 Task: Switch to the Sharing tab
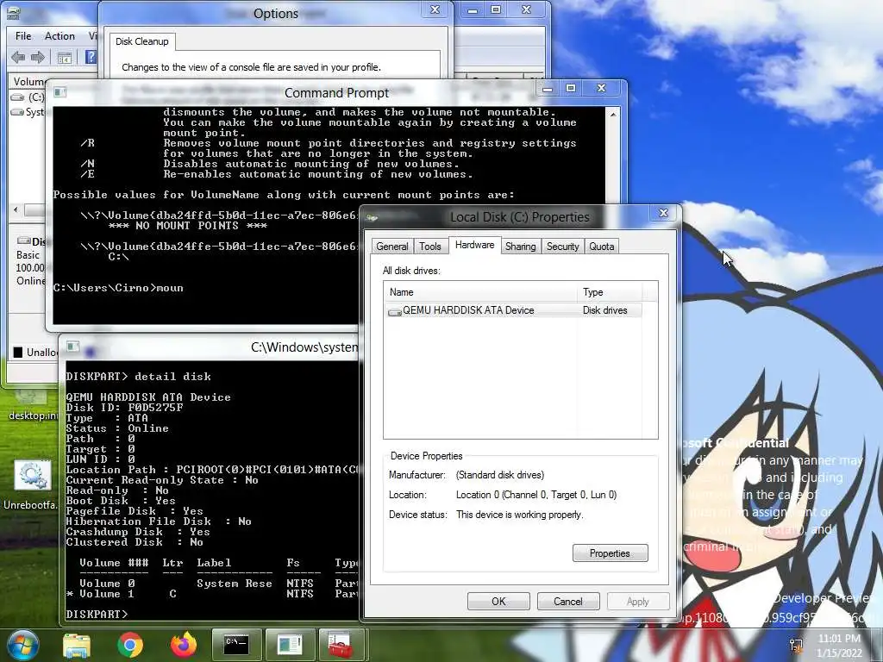pyautogui.click(x=520, y=247)
